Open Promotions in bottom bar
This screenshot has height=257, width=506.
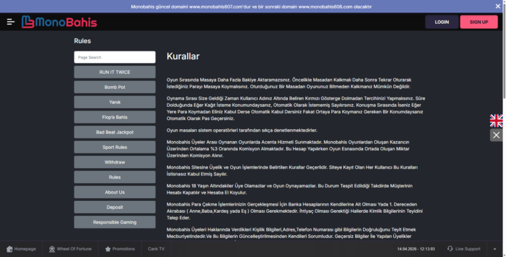tap(120, 249)
